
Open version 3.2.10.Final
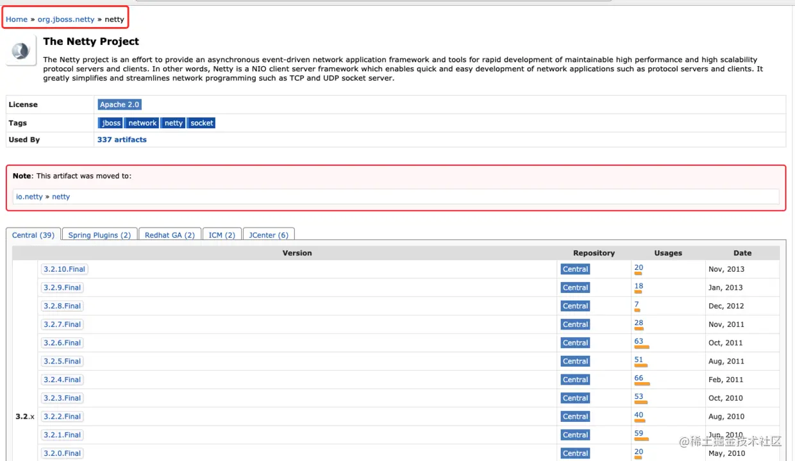64,269
